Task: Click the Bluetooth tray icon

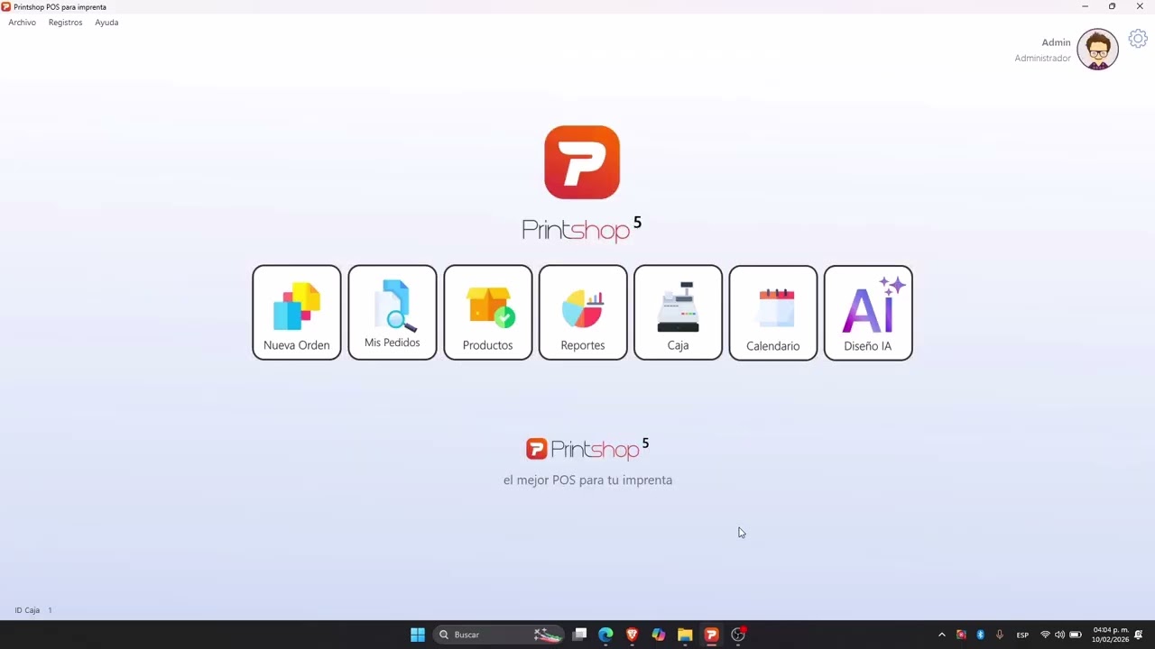Action: (x=981, y=635)
